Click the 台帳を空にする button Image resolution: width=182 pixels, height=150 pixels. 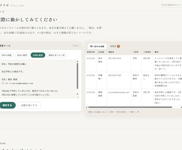coord(29,105)
